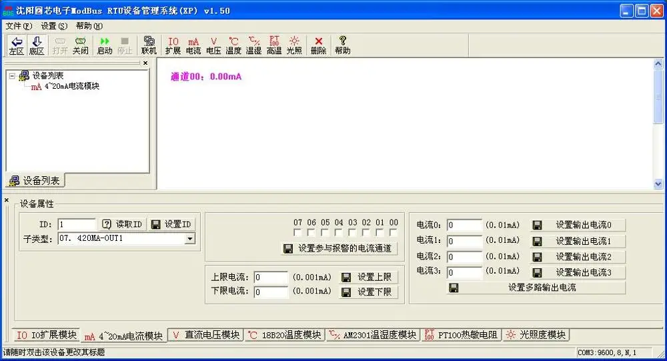Click the 设置输出电流2 button
Screen dimensions: 667x361
(x=578, y=257)
